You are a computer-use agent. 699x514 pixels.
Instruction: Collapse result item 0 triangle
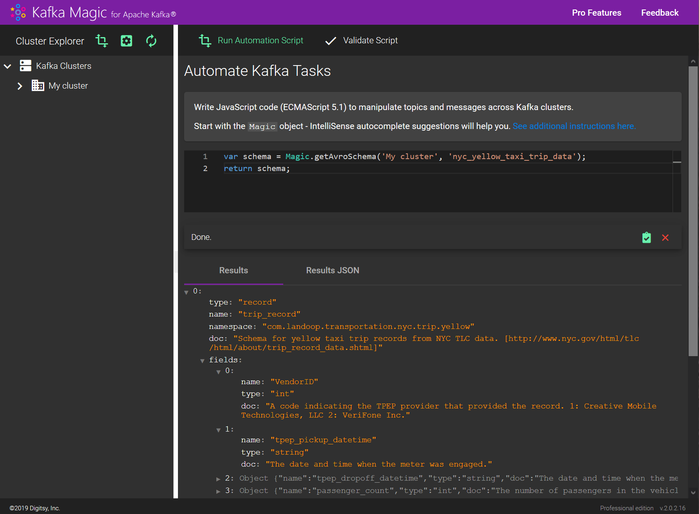coord(186,292)
